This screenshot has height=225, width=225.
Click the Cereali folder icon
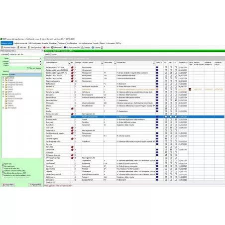pos(6,87)
